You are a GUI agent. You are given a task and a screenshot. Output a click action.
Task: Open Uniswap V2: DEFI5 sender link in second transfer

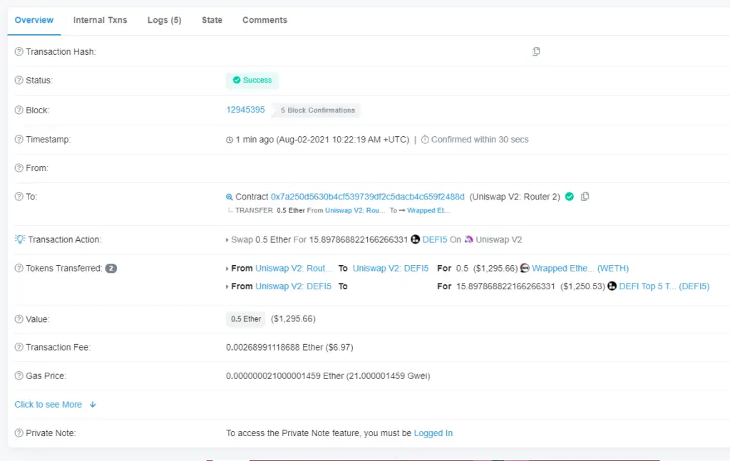(293, 286)
